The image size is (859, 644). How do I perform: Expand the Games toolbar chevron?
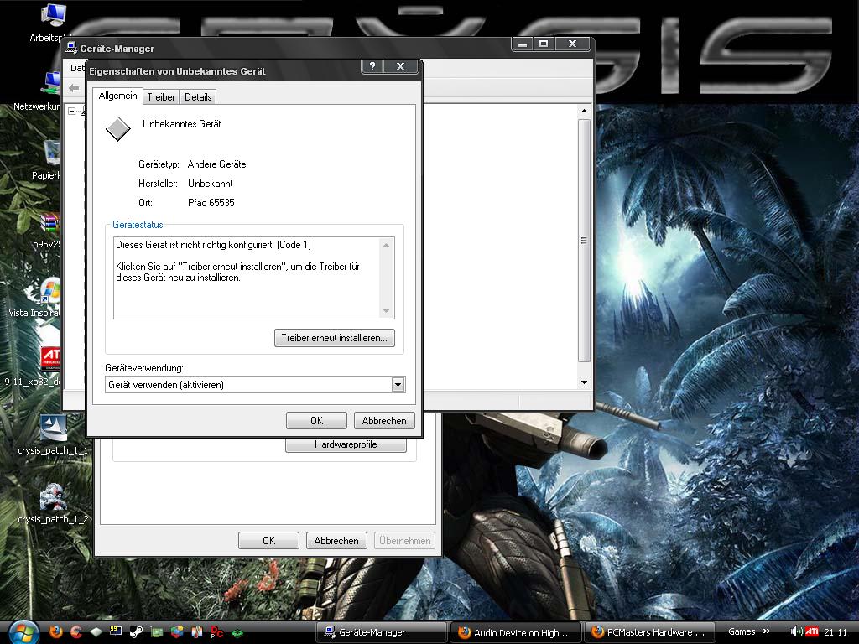tap(767, 631)
